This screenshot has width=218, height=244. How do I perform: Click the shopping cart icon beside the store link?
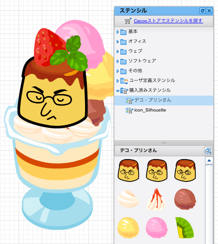(x=128, y=21)
